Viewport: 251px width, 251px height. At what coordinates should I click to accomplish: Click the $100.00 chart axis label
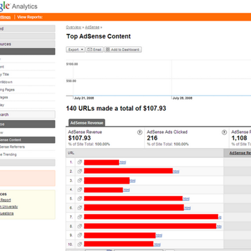click(72, 64)
